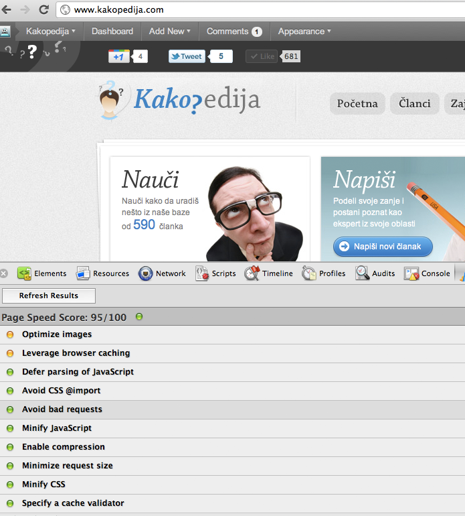The height and width of the screenshot is (516, 465).
Task: Click the Napiši heading
Action: [364, 180]
